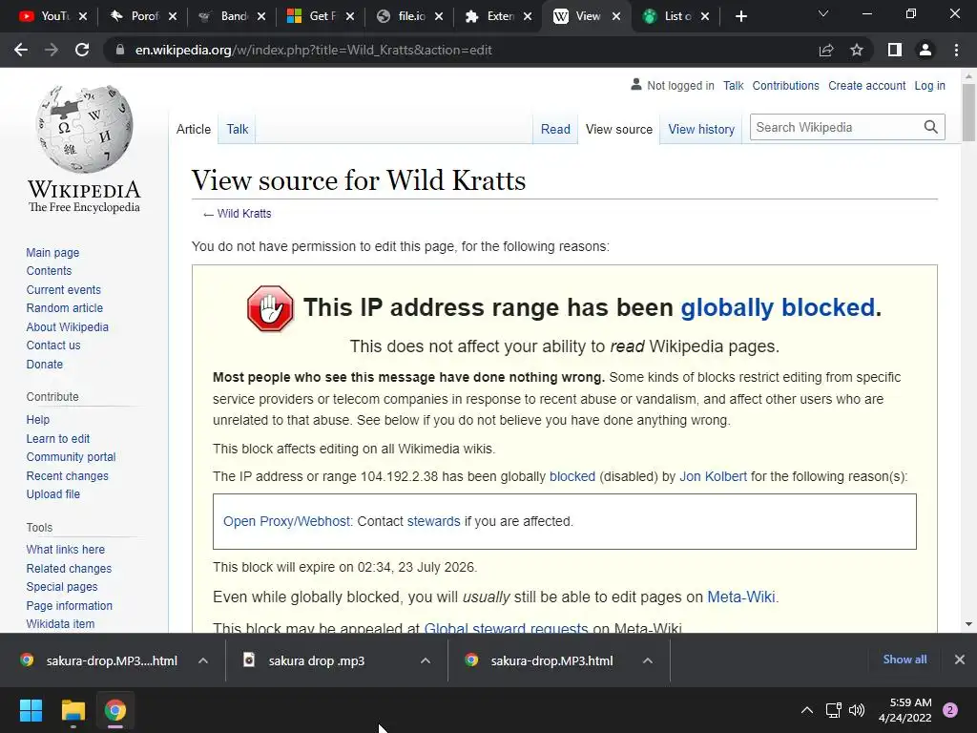Switch to the file.io tab
977x733 pixels.
(x=403, y=16)
